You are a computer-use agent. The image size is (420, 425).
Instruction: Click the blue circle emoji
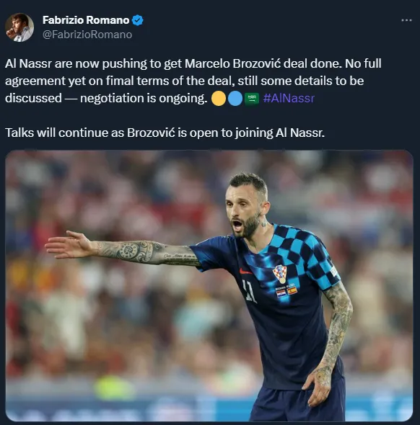[235, 99]
